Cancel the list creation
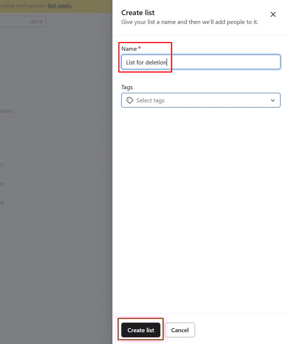The width and height of the screenshot is (289, 344). [179, 330]
